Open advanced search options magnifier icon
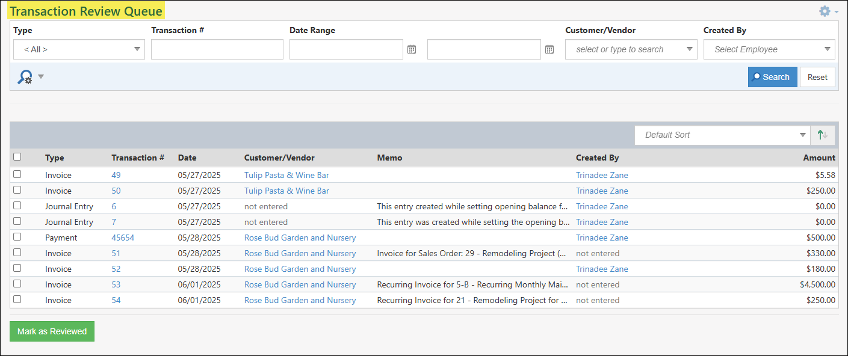 pos(25,77)
